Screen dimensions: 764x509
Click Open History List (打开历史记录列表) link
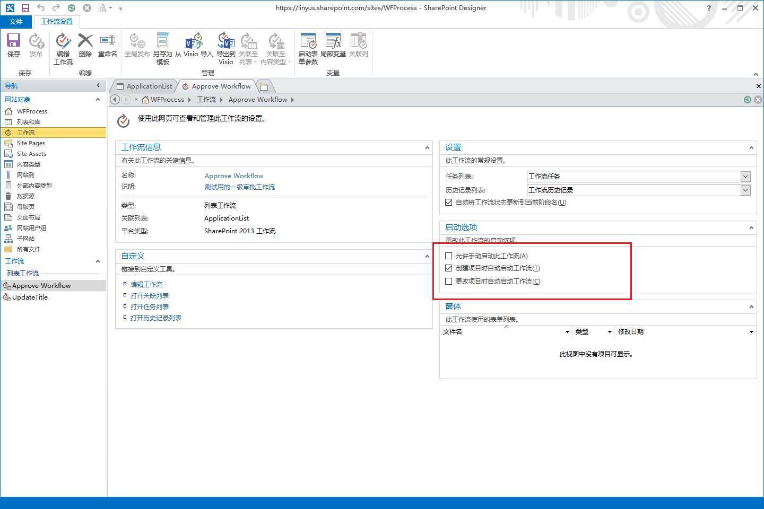click(156, 318)
